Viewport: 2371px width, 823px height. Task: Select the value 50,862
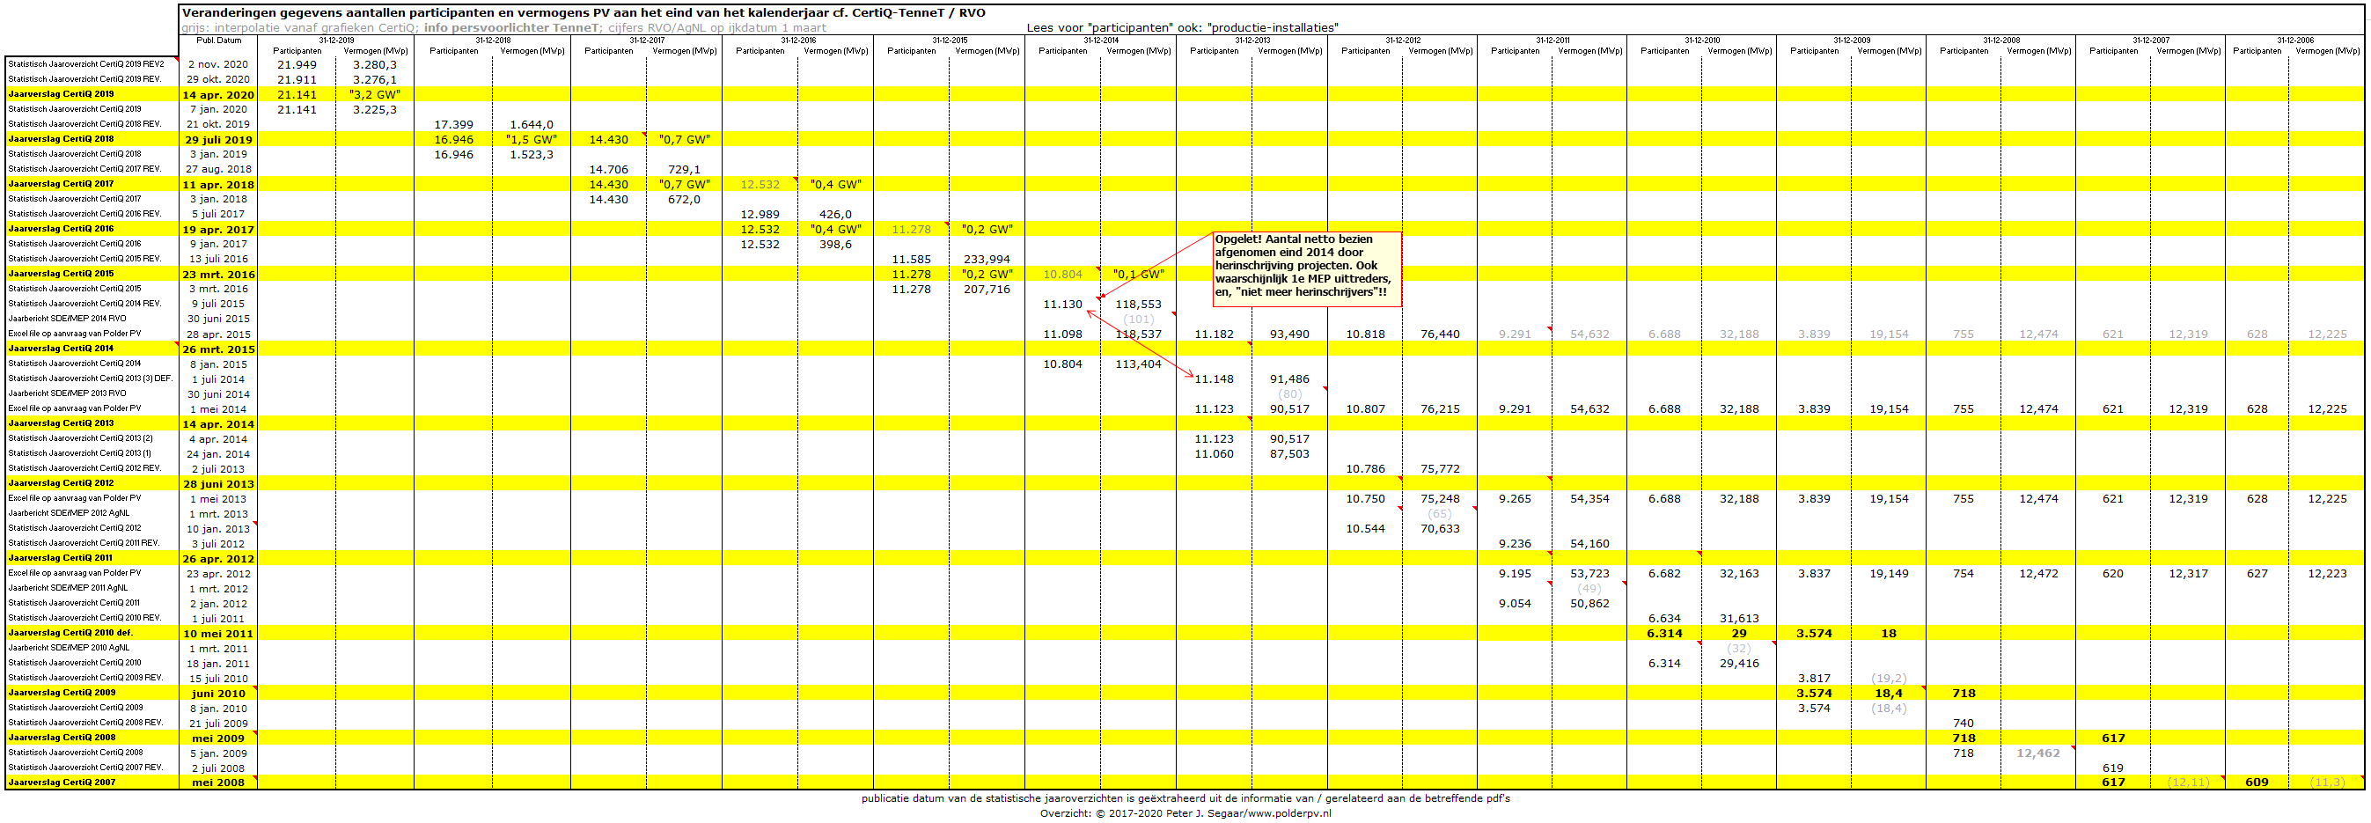tap(1589, 604)
